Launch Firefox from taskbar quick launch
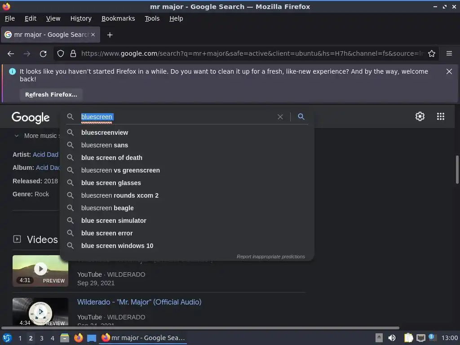 pyautogui.click(x=78, y=338)
